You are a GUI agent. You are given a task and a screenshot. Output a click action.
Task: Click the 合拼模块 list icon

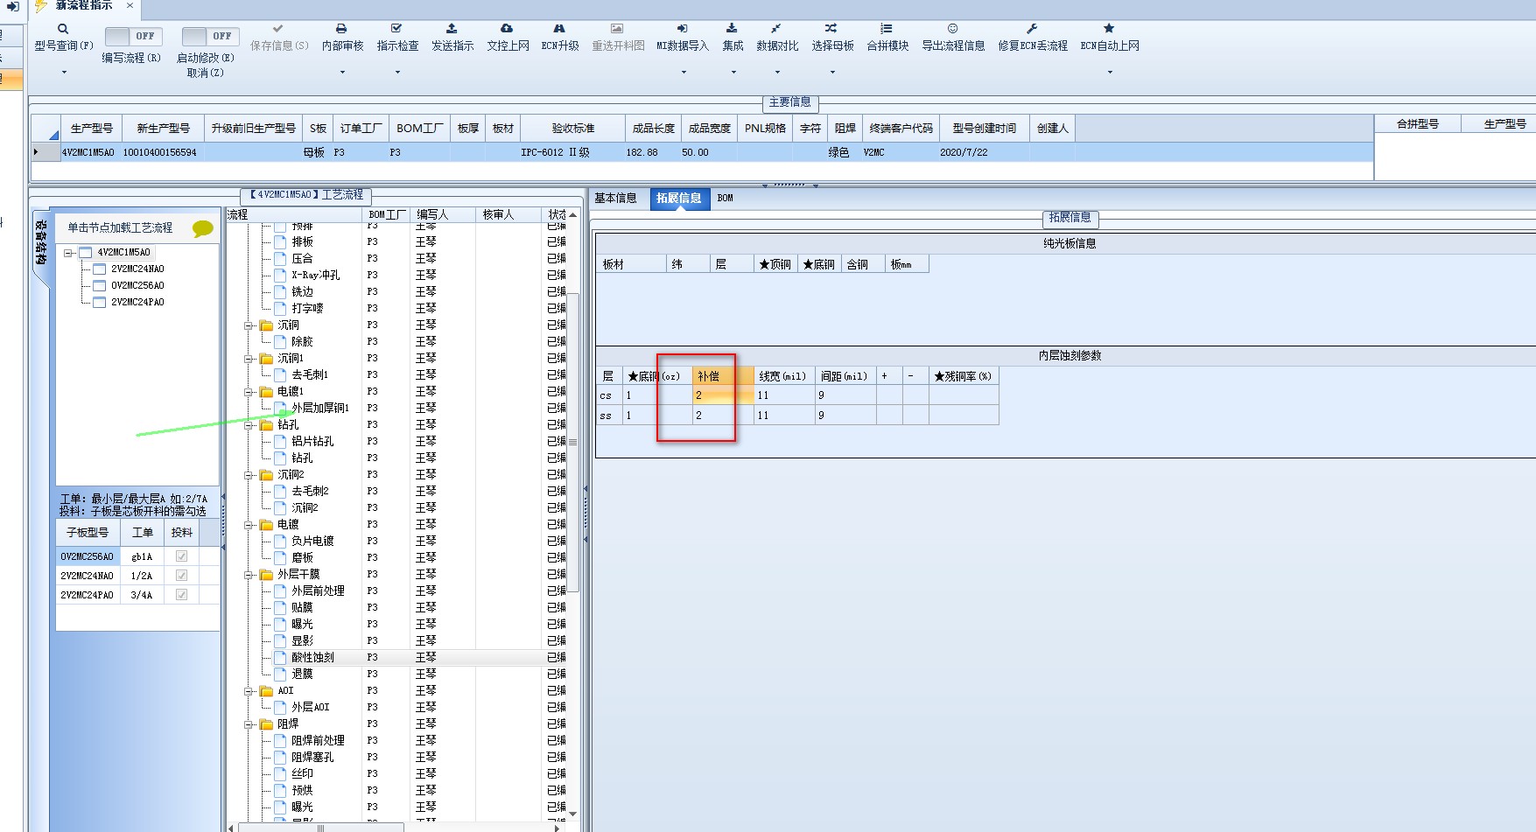[887, 29]
